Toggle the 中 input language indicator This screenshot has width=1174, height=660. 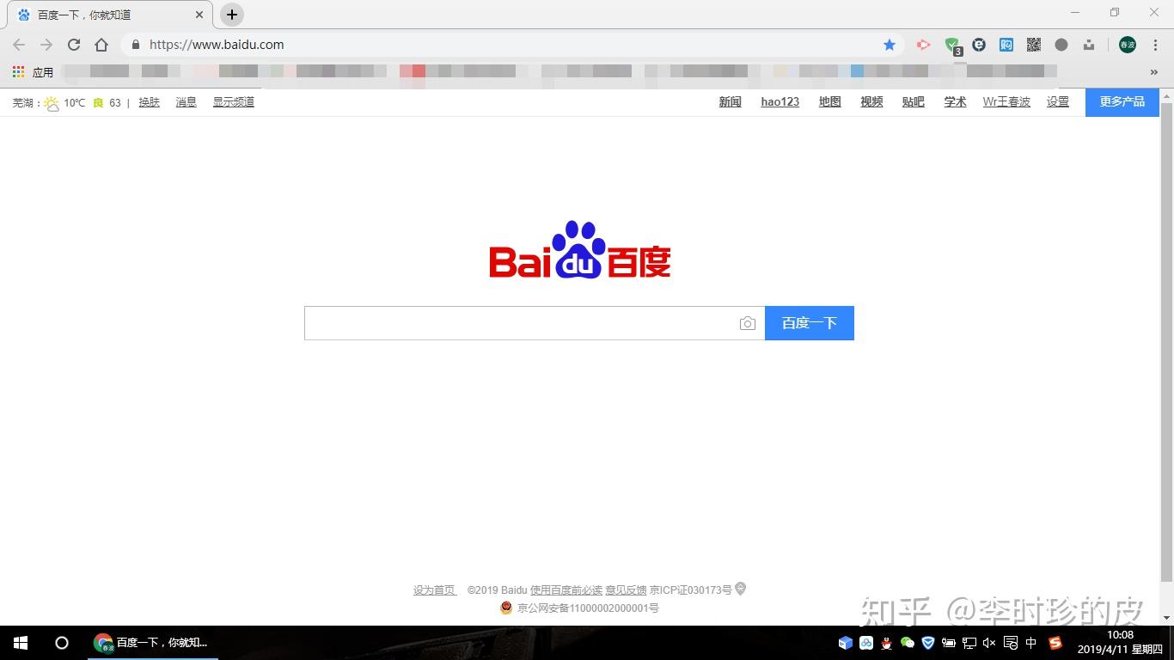[x=1031, y=643]
